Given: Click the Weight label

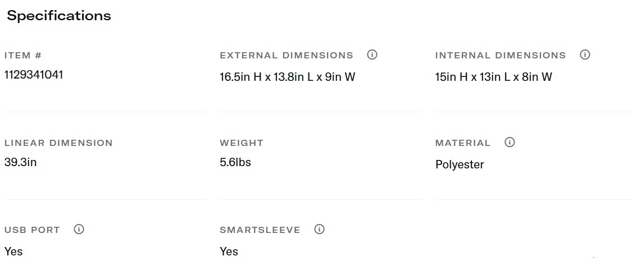Looking at the screenshot, I should (242, 143).
